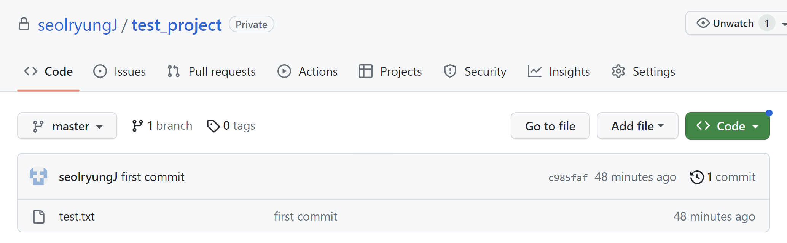Switch to the Pull requests tab
Screen dimensions: 787x243
pyautogui.click(x=212, y=71)
